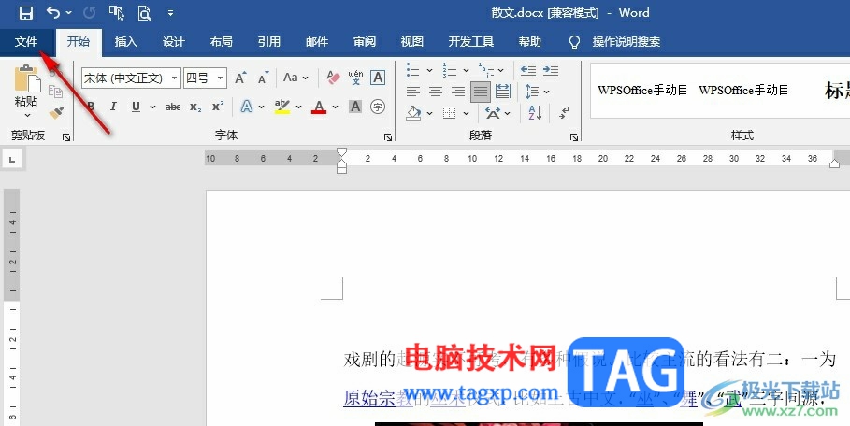Open the 帮助 tab
Image resolution: width=850 pixels, height=426 pixels.
(529, 42)
